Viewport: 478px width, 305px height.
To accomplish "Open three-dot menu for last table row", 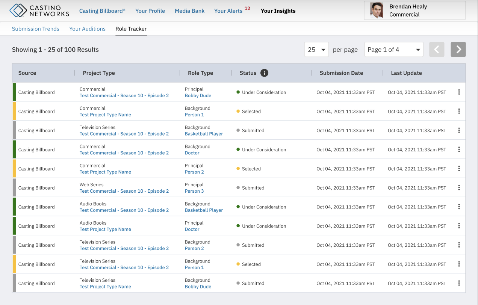I will pyautogui.click(x=459, y=283).
